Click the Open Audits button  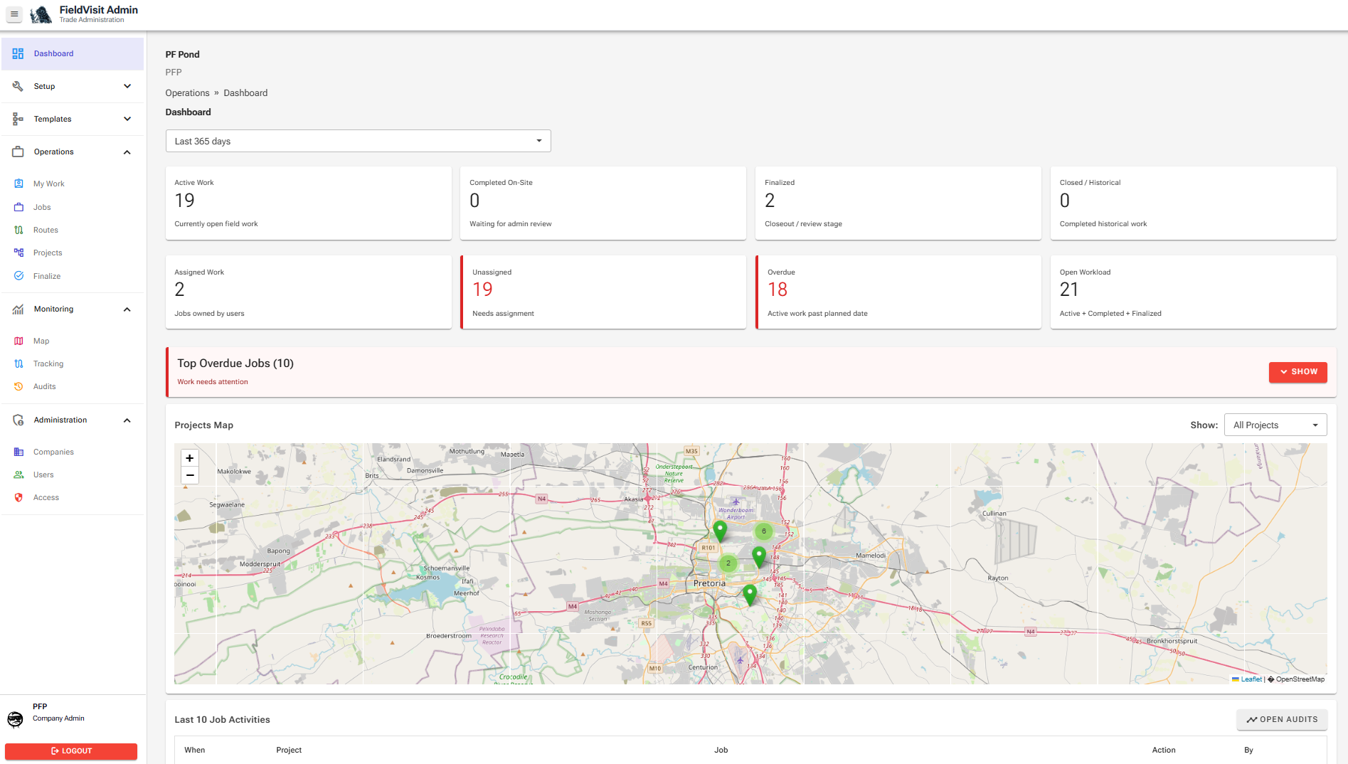[x=1281, y=719]
